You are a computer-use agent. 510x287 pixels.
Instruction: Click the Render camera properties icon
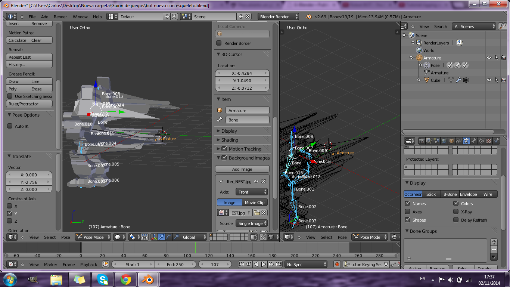[422, 141]
